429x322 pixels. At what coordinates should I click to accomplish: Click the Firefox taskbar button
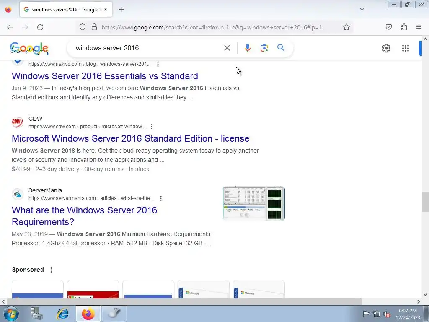click(x=88, y=314)
